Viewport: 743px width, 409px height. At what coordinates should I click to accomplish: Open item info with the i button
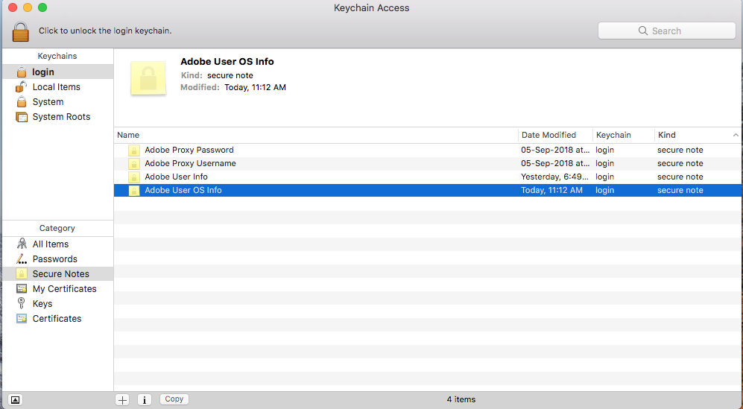point(145,399)
